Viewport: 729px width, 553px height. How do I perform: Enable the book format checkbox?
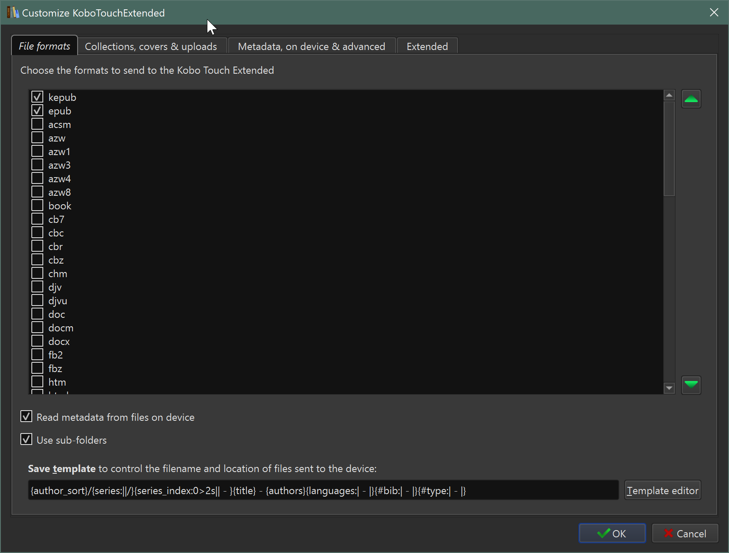[37, 206]
